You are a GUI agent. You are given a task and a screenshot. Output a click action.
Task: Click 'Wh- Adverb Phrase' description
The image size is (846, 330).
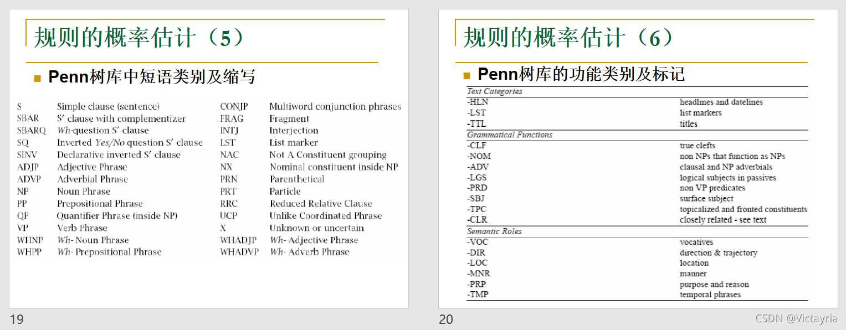[x=309, y=252]
